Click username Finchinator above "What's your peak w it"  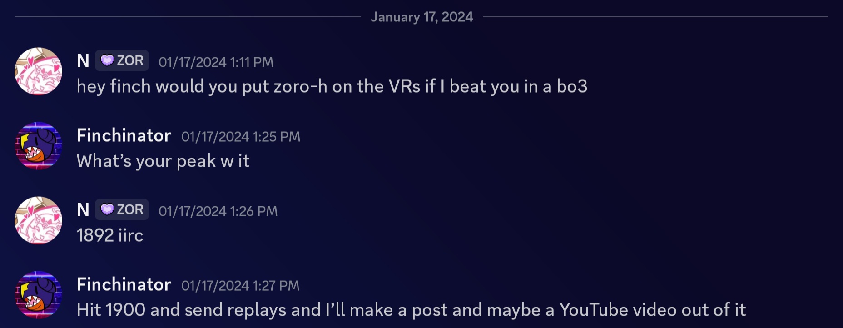pos(124,135)
